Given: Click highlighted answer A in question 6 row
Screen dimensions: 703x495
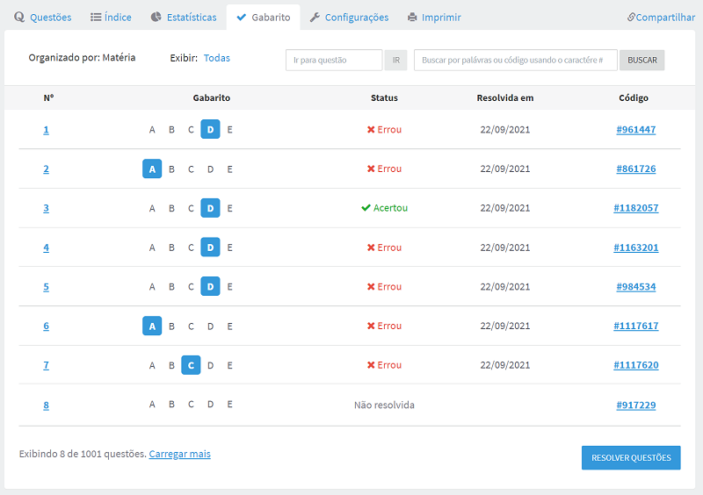Looking at the screenshot, I should (152, 326).
